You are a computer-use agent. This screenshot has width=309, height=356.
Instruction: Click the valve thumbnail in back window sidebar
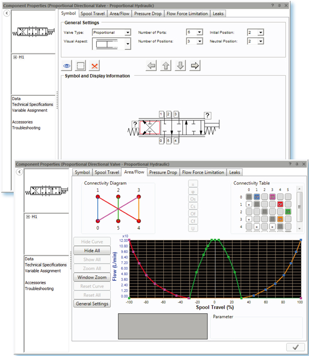pos(33,31)
